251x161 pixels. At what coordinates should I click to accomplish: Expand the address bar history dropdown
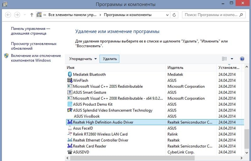167,15
